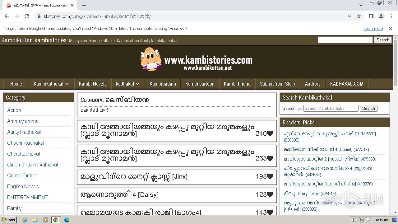Screen dimensions: 398x224
Task: Open media player taskbar icon
Action: click(x=46, y=220)
